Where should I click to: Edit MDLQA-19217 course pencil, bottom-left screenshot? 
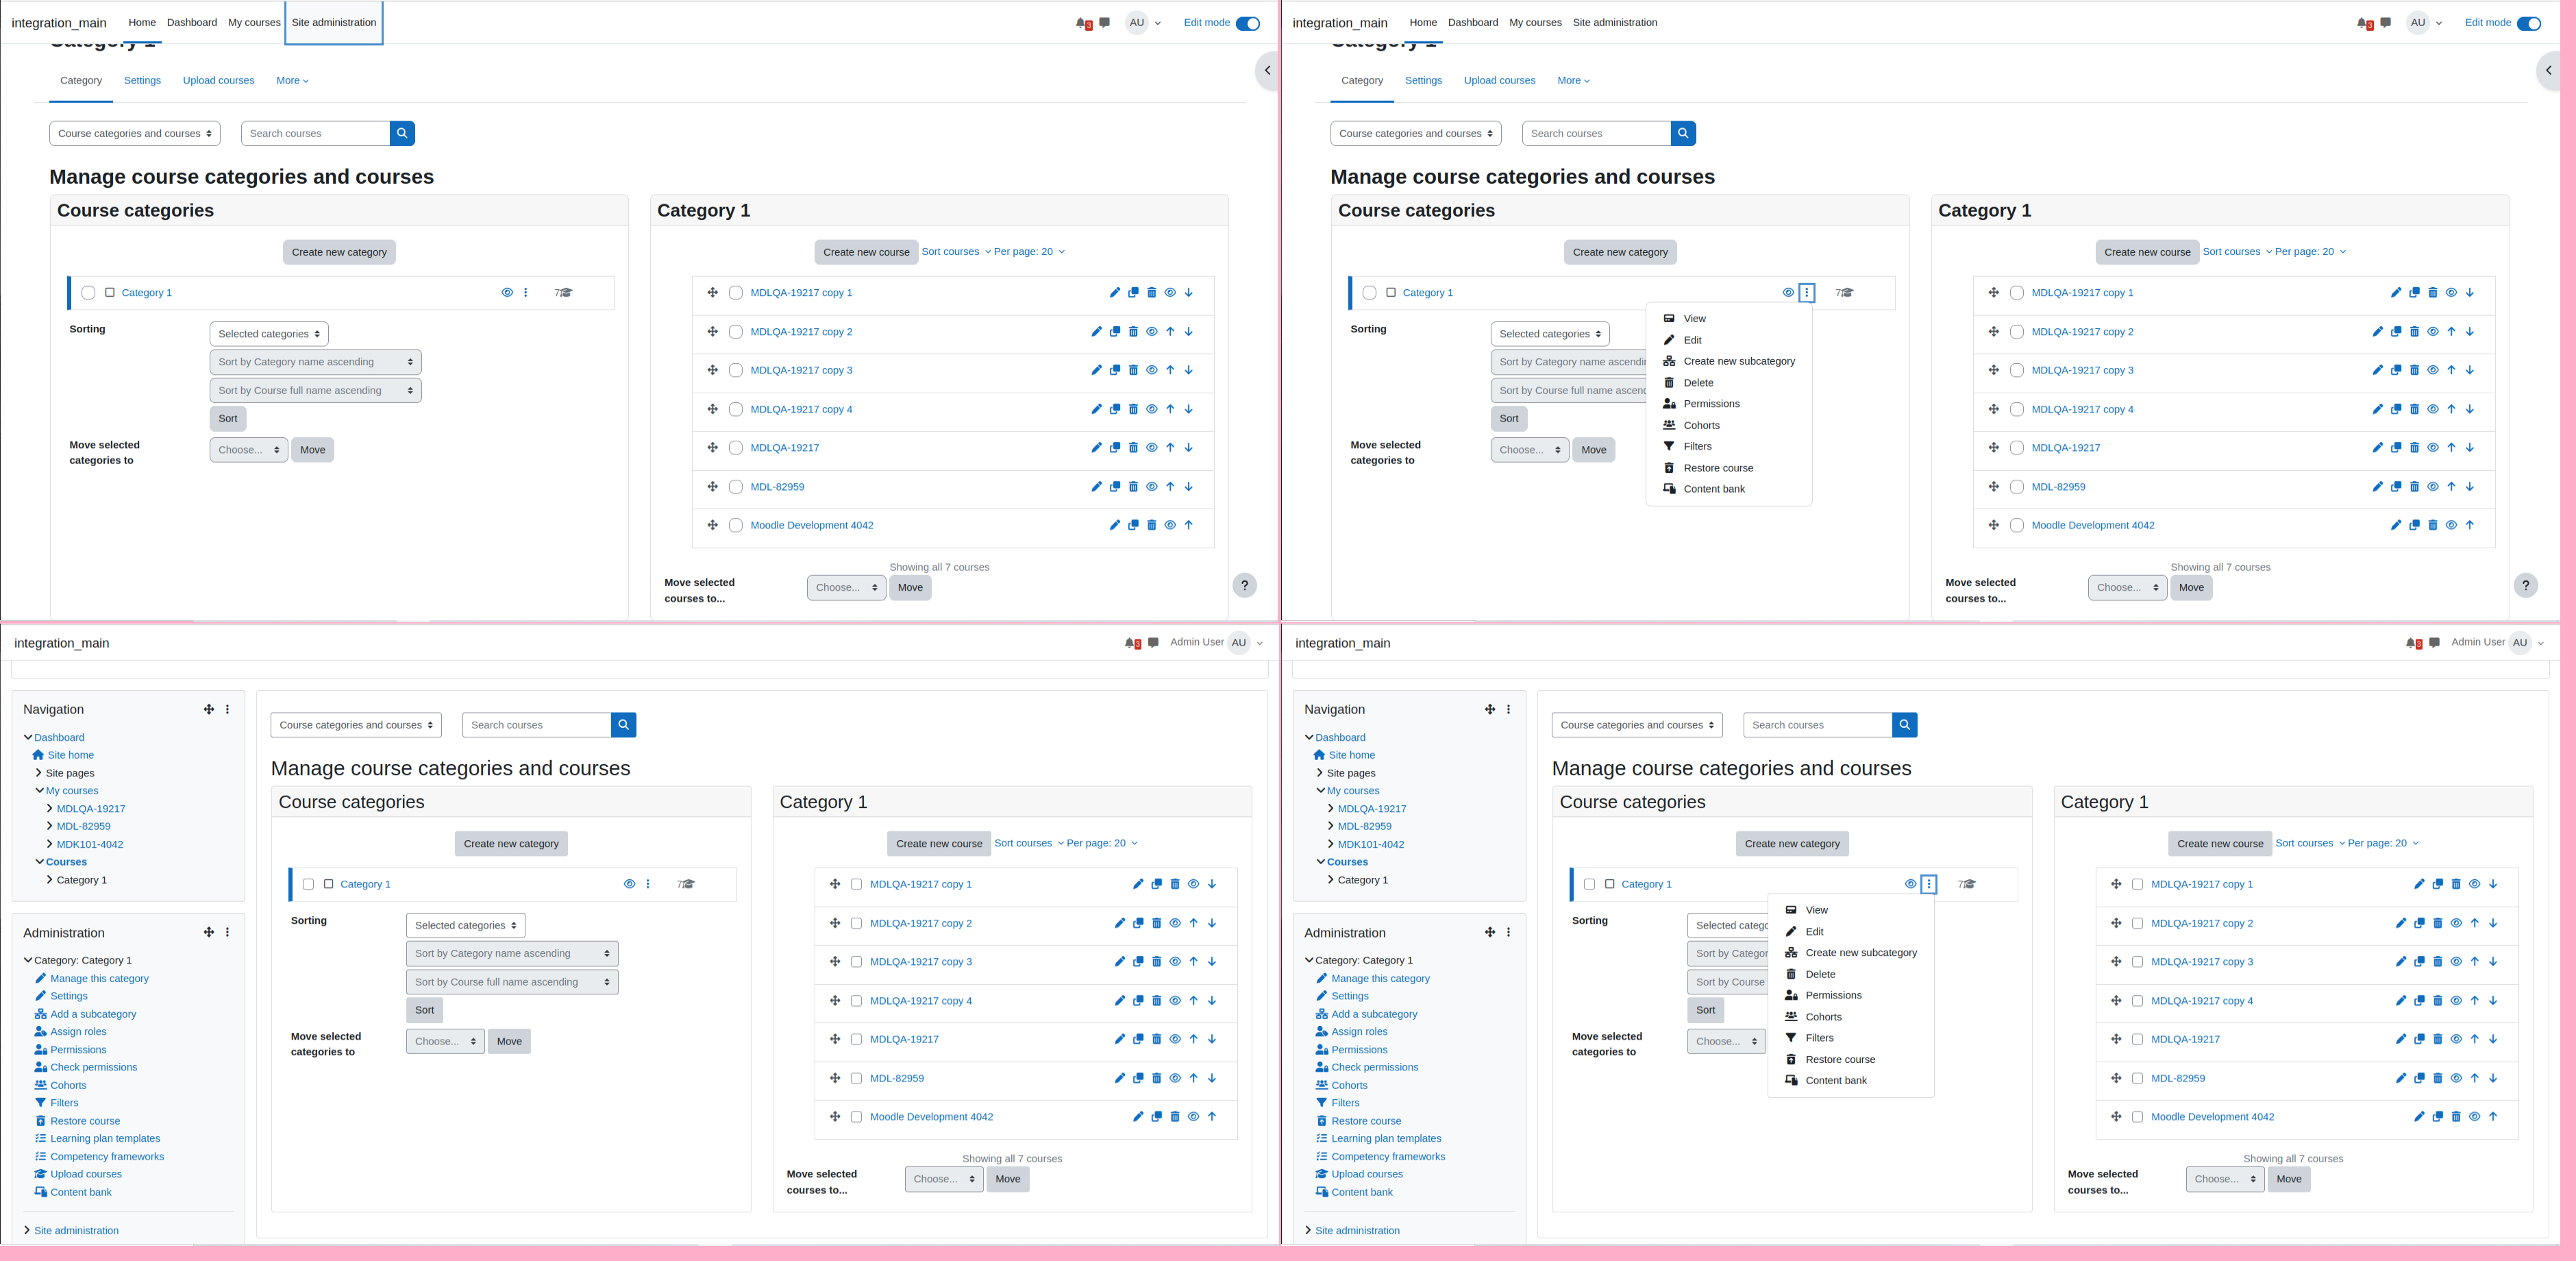coord(1119,1039)
